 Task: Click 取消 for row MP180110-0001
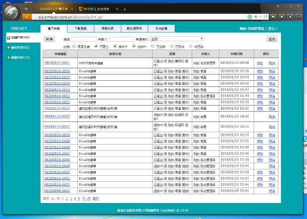272,127
